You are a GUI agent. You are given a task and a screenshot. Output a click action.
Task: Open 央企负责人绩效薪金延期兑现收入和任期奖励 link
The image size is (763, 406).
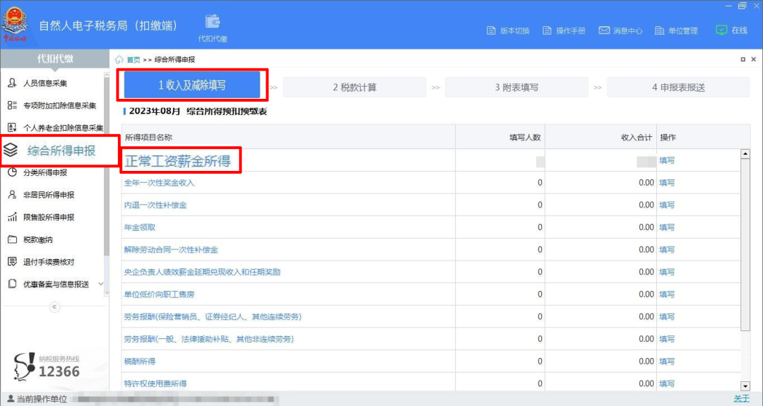(x=202, y=273)
